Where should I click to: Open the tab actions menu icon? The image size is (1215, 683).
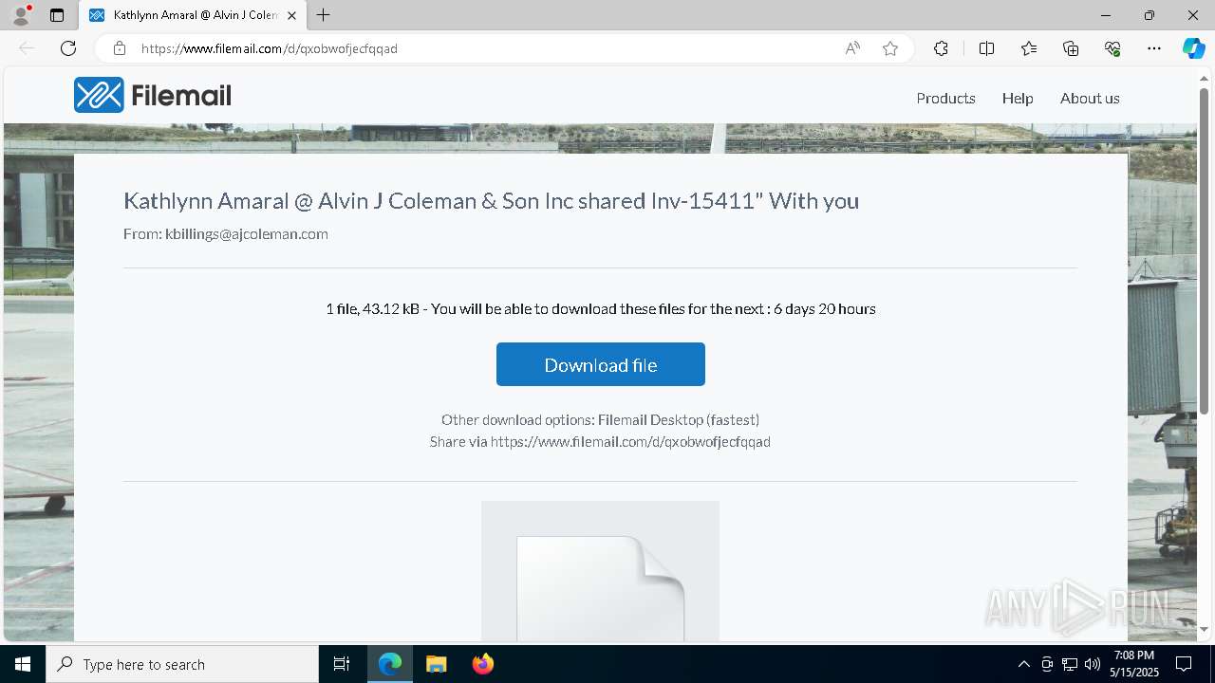coord(57,15)
